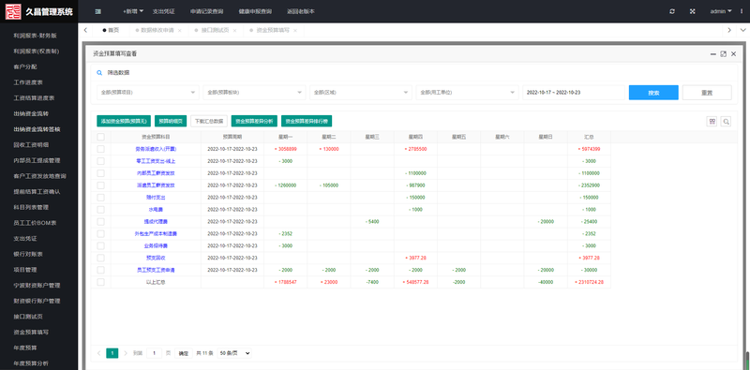Image resolution: width=750 pixels, height=370 pixels.
Task: Click the refresh icon in top bar
Action: (x=672, y=11)
